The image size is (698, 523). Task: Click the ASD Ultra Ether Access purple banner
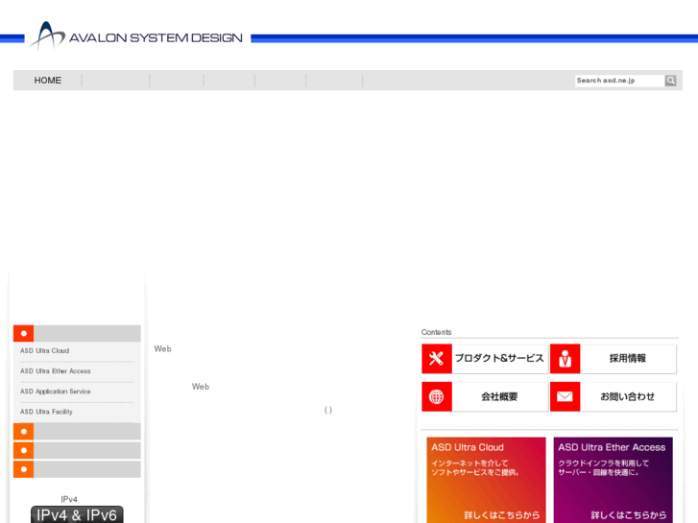(x=613, y=480)
